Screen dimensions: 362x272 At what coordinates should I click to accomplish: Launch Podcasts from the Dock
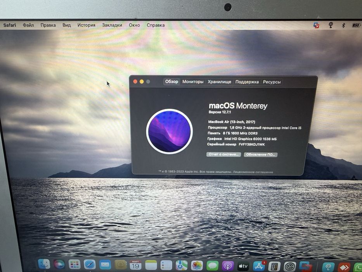point(228,266)
